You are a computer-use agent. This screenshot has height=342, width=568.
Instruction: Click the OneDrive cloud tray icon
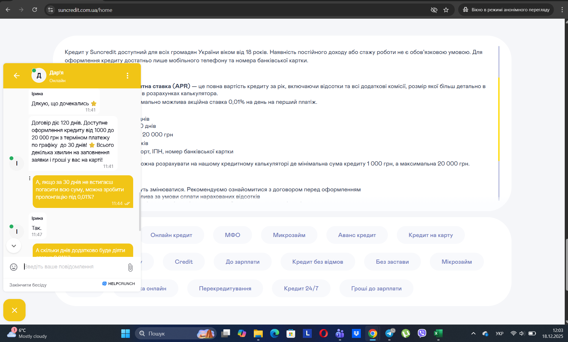coord(485,334)
